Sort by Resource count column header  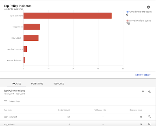click(x=136, y=110)
